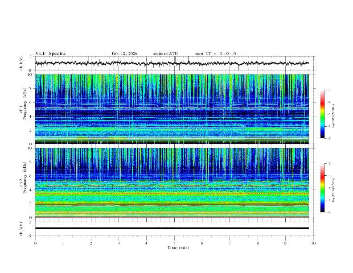
Task: Click the time axis tick label "7"
Action: coord(230,243)
